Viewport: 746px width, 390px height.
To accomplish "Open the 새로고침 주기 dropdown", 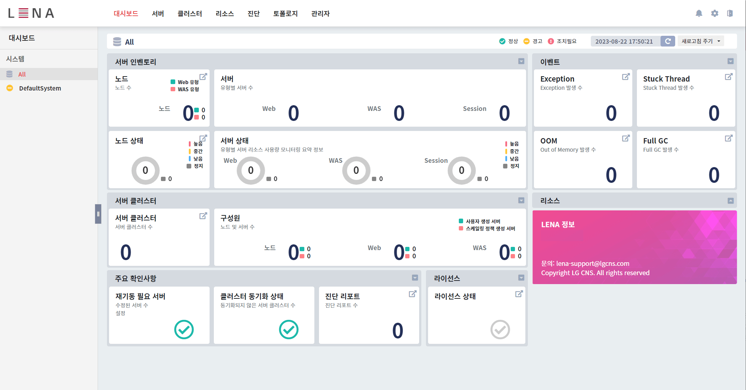I will [x=701, y=41].
